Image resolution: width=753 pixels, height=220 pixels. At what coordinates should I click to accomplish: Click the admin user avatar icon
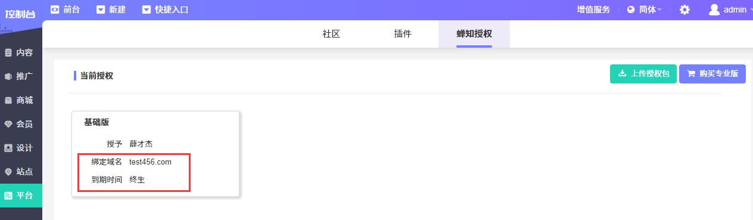tap(714, 10)
